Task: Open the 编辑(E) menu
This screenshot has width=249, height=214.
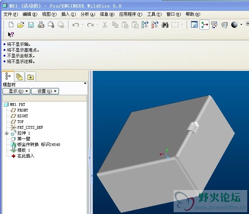Action: click(x=30, y=14)
